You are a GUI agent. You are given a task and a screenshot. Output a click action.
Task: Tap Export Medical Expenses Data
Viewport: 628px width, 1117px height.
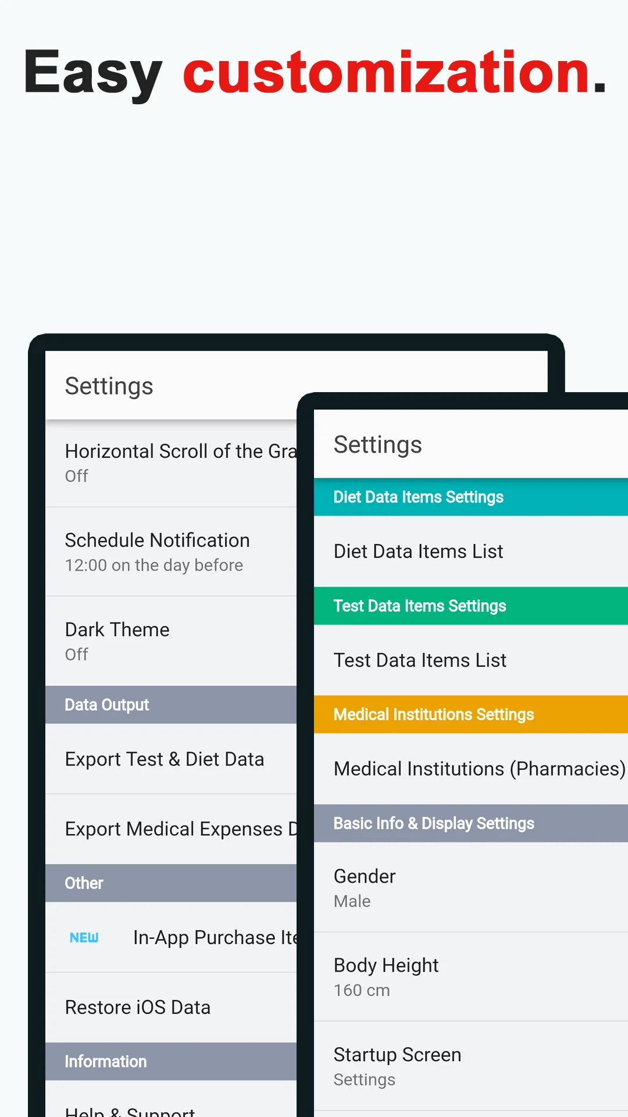pos(171,829)
